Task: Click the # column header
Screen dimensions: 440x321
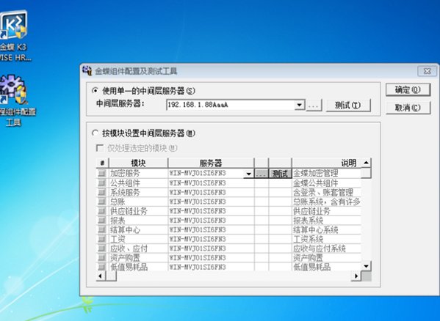Action: pos(102,163)
